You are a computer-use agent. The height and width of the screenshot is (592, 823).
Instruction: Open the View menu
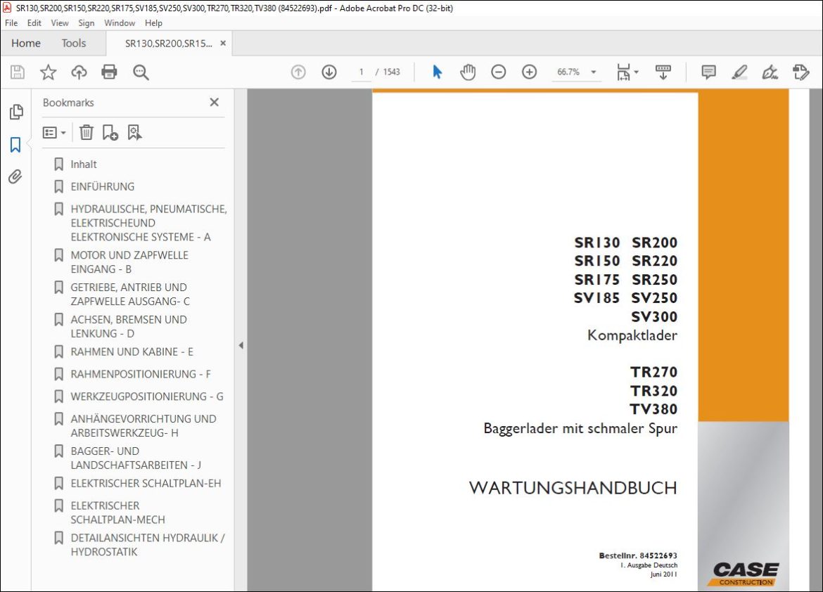coord(59,23)
